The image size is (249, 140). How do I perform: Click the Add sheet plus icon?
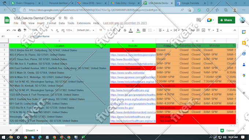(11, 130)
